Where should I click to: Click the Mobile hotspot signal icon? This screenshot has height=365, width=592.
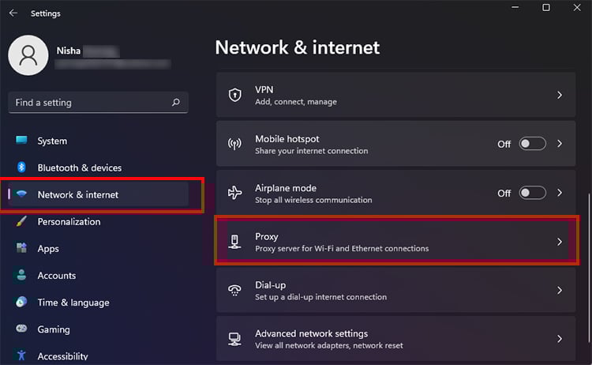[234, 145]
